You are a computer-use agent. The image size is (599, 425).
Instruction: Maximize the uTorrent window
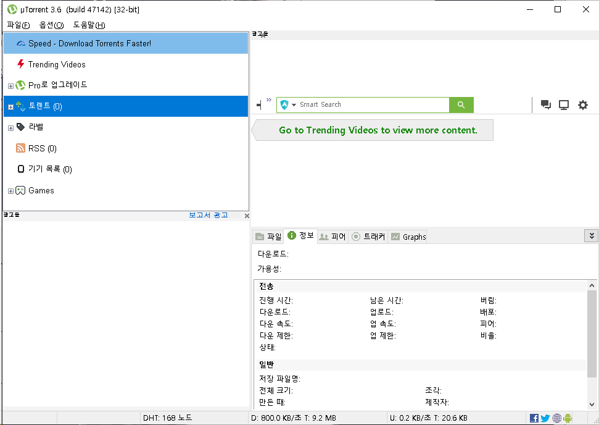(558, 9)
